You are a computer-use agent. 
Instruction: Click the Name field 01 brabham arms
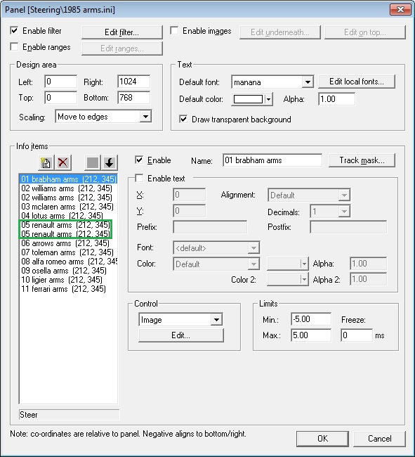click(272, 160)
